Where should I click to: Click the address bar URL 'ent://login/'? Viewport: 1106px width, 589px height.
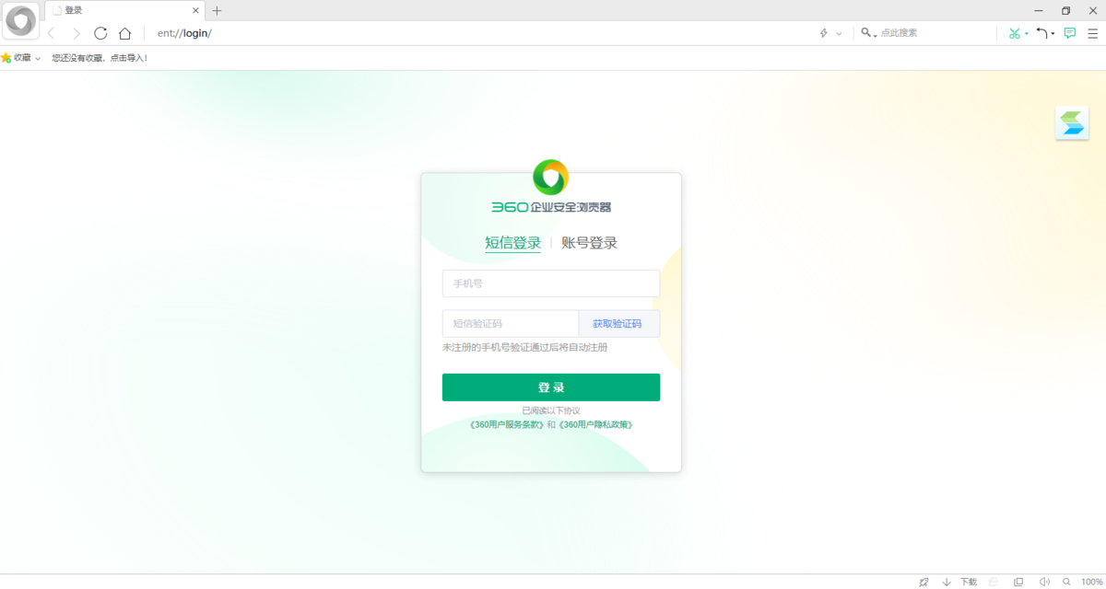pos(185,33)
